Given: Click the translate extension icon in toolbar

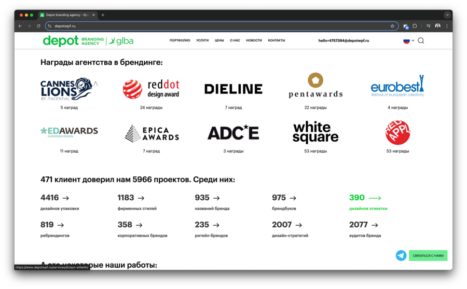Looking at the screenshot, I should (406, 26).
